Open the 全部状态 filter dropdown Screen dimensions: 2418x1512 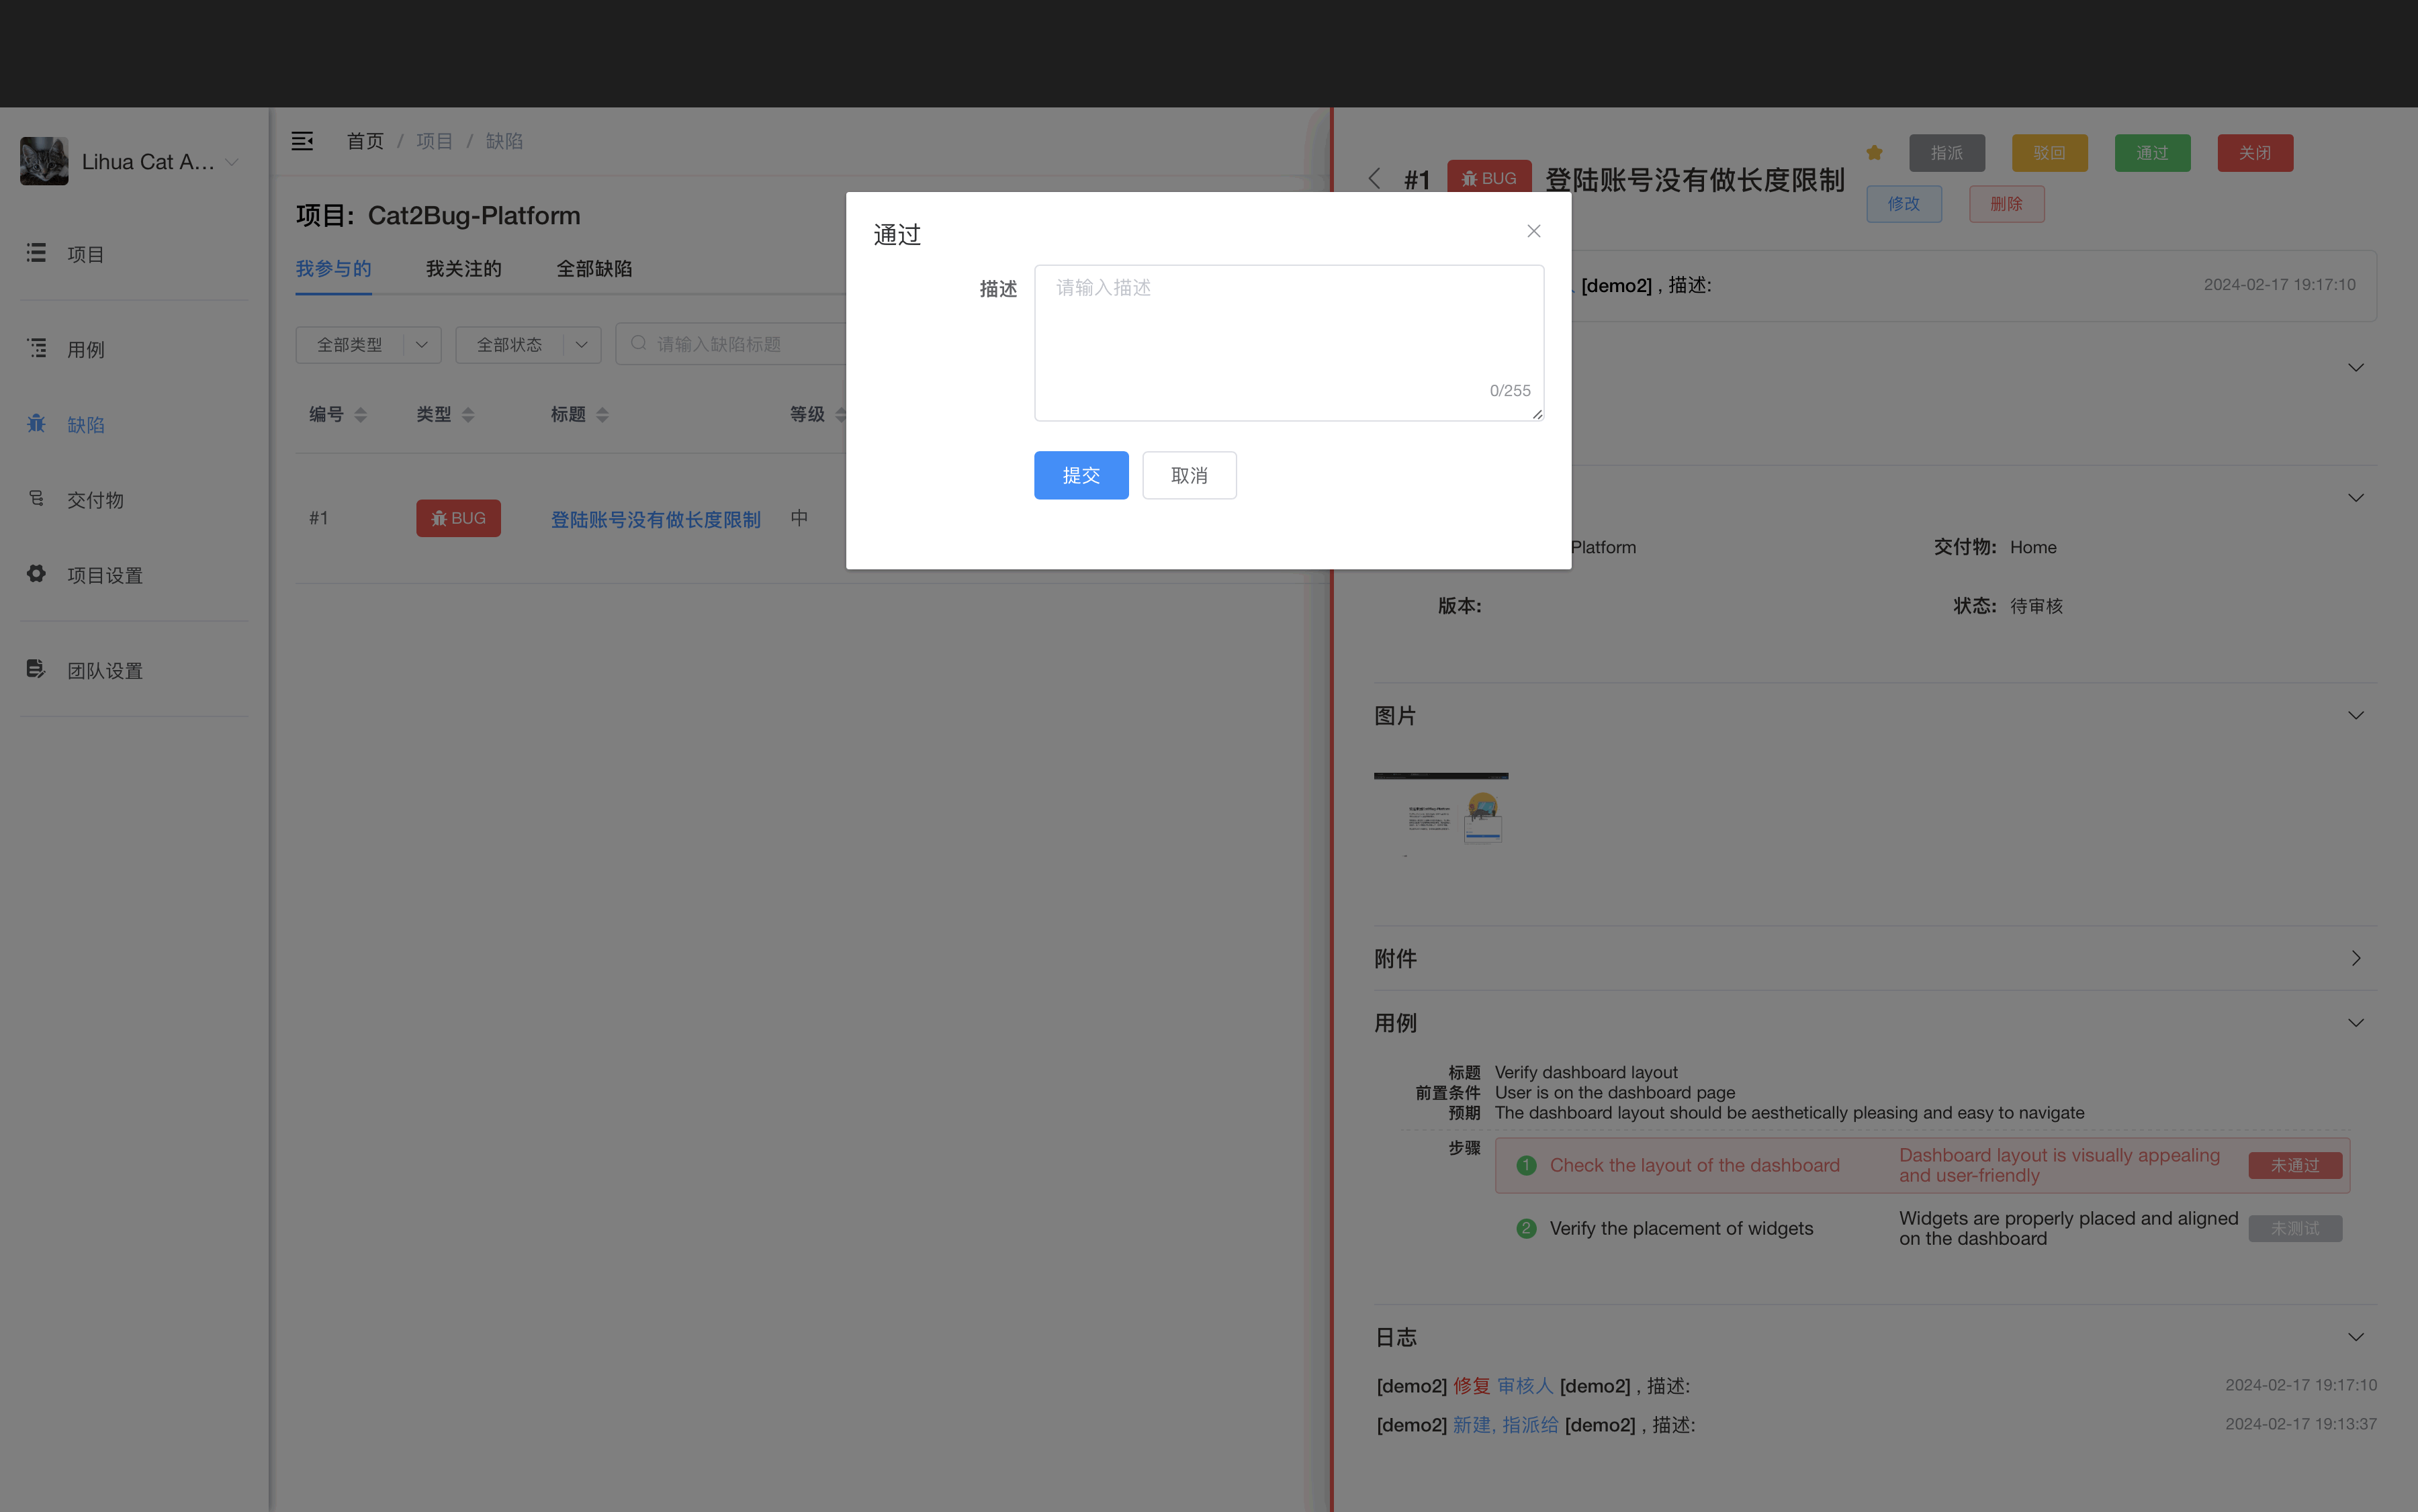tap(528, 344)
